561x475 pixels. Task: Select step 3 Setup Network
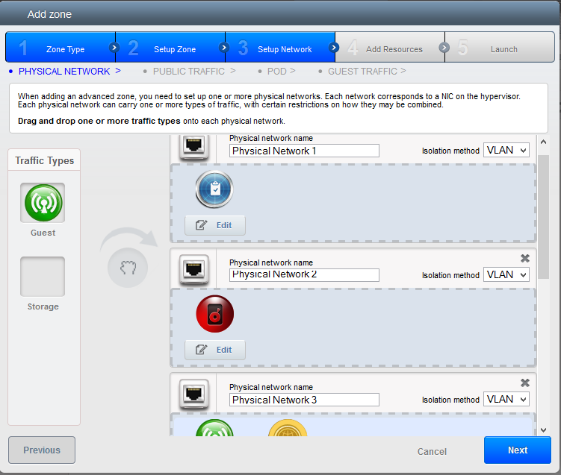pyautogui.click(x=280, y=47)
